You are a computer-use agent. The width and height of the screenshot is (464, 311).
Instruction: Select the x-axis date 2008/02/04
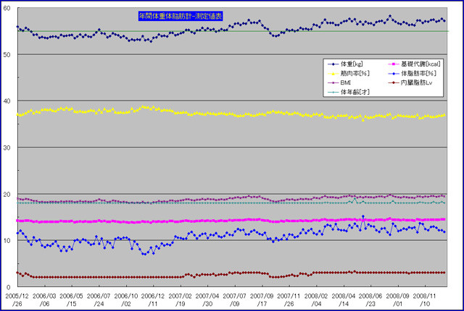click(316, 299)
